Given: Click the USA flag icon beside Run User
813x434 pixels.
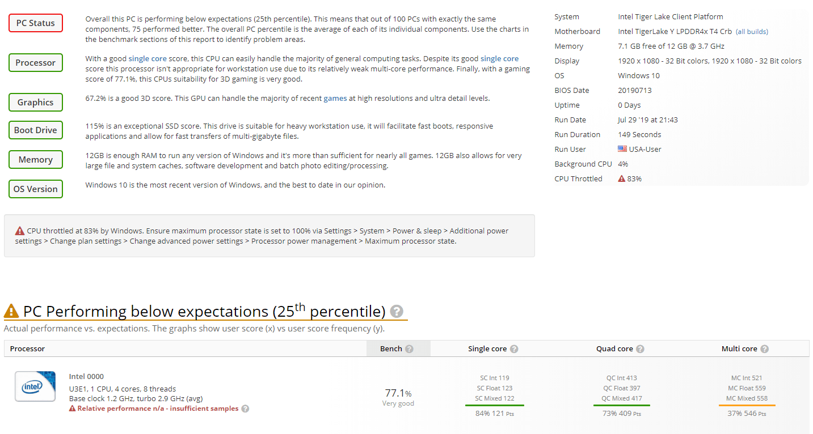Looking at the screenshot, I should point(622,149).
